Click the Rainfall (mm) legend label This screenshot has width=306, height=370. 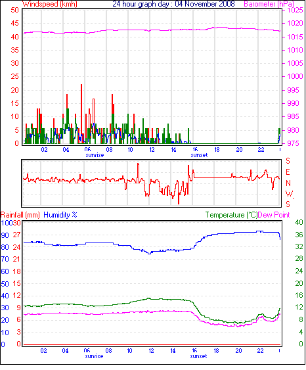(20, 215)
